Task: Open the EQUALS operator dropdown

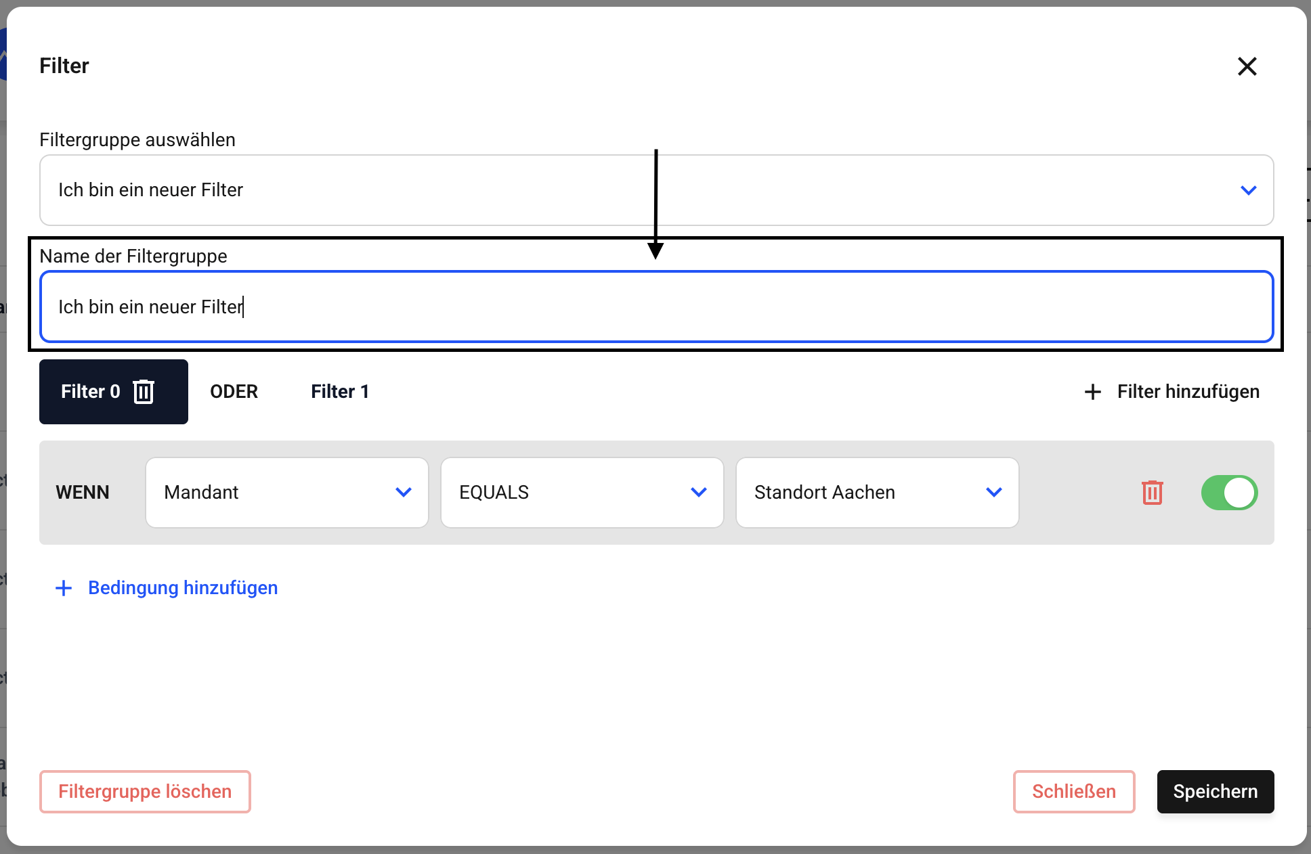Action: tap(582, 493)
